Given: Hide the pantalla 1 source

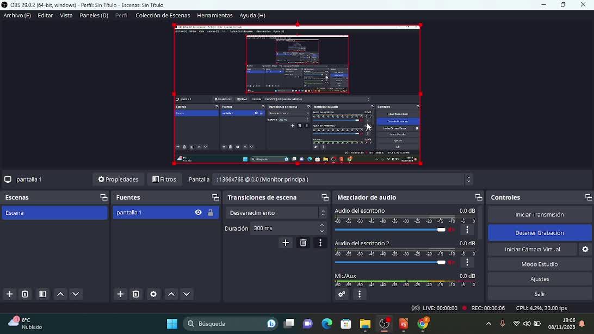Looking at the screenshot, I should 198,213.
